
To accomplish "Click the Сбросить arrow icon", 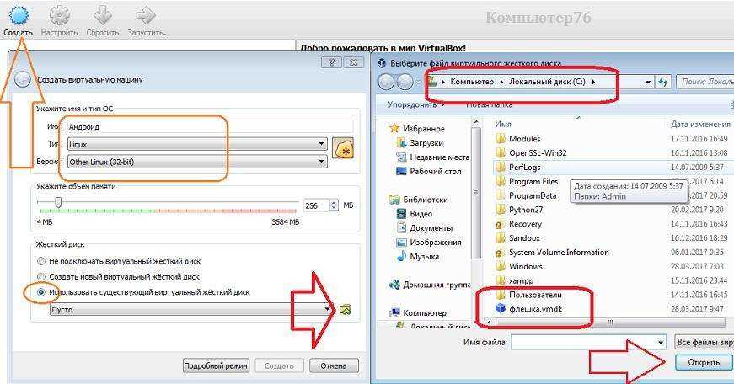I will (x=102, y=15).
